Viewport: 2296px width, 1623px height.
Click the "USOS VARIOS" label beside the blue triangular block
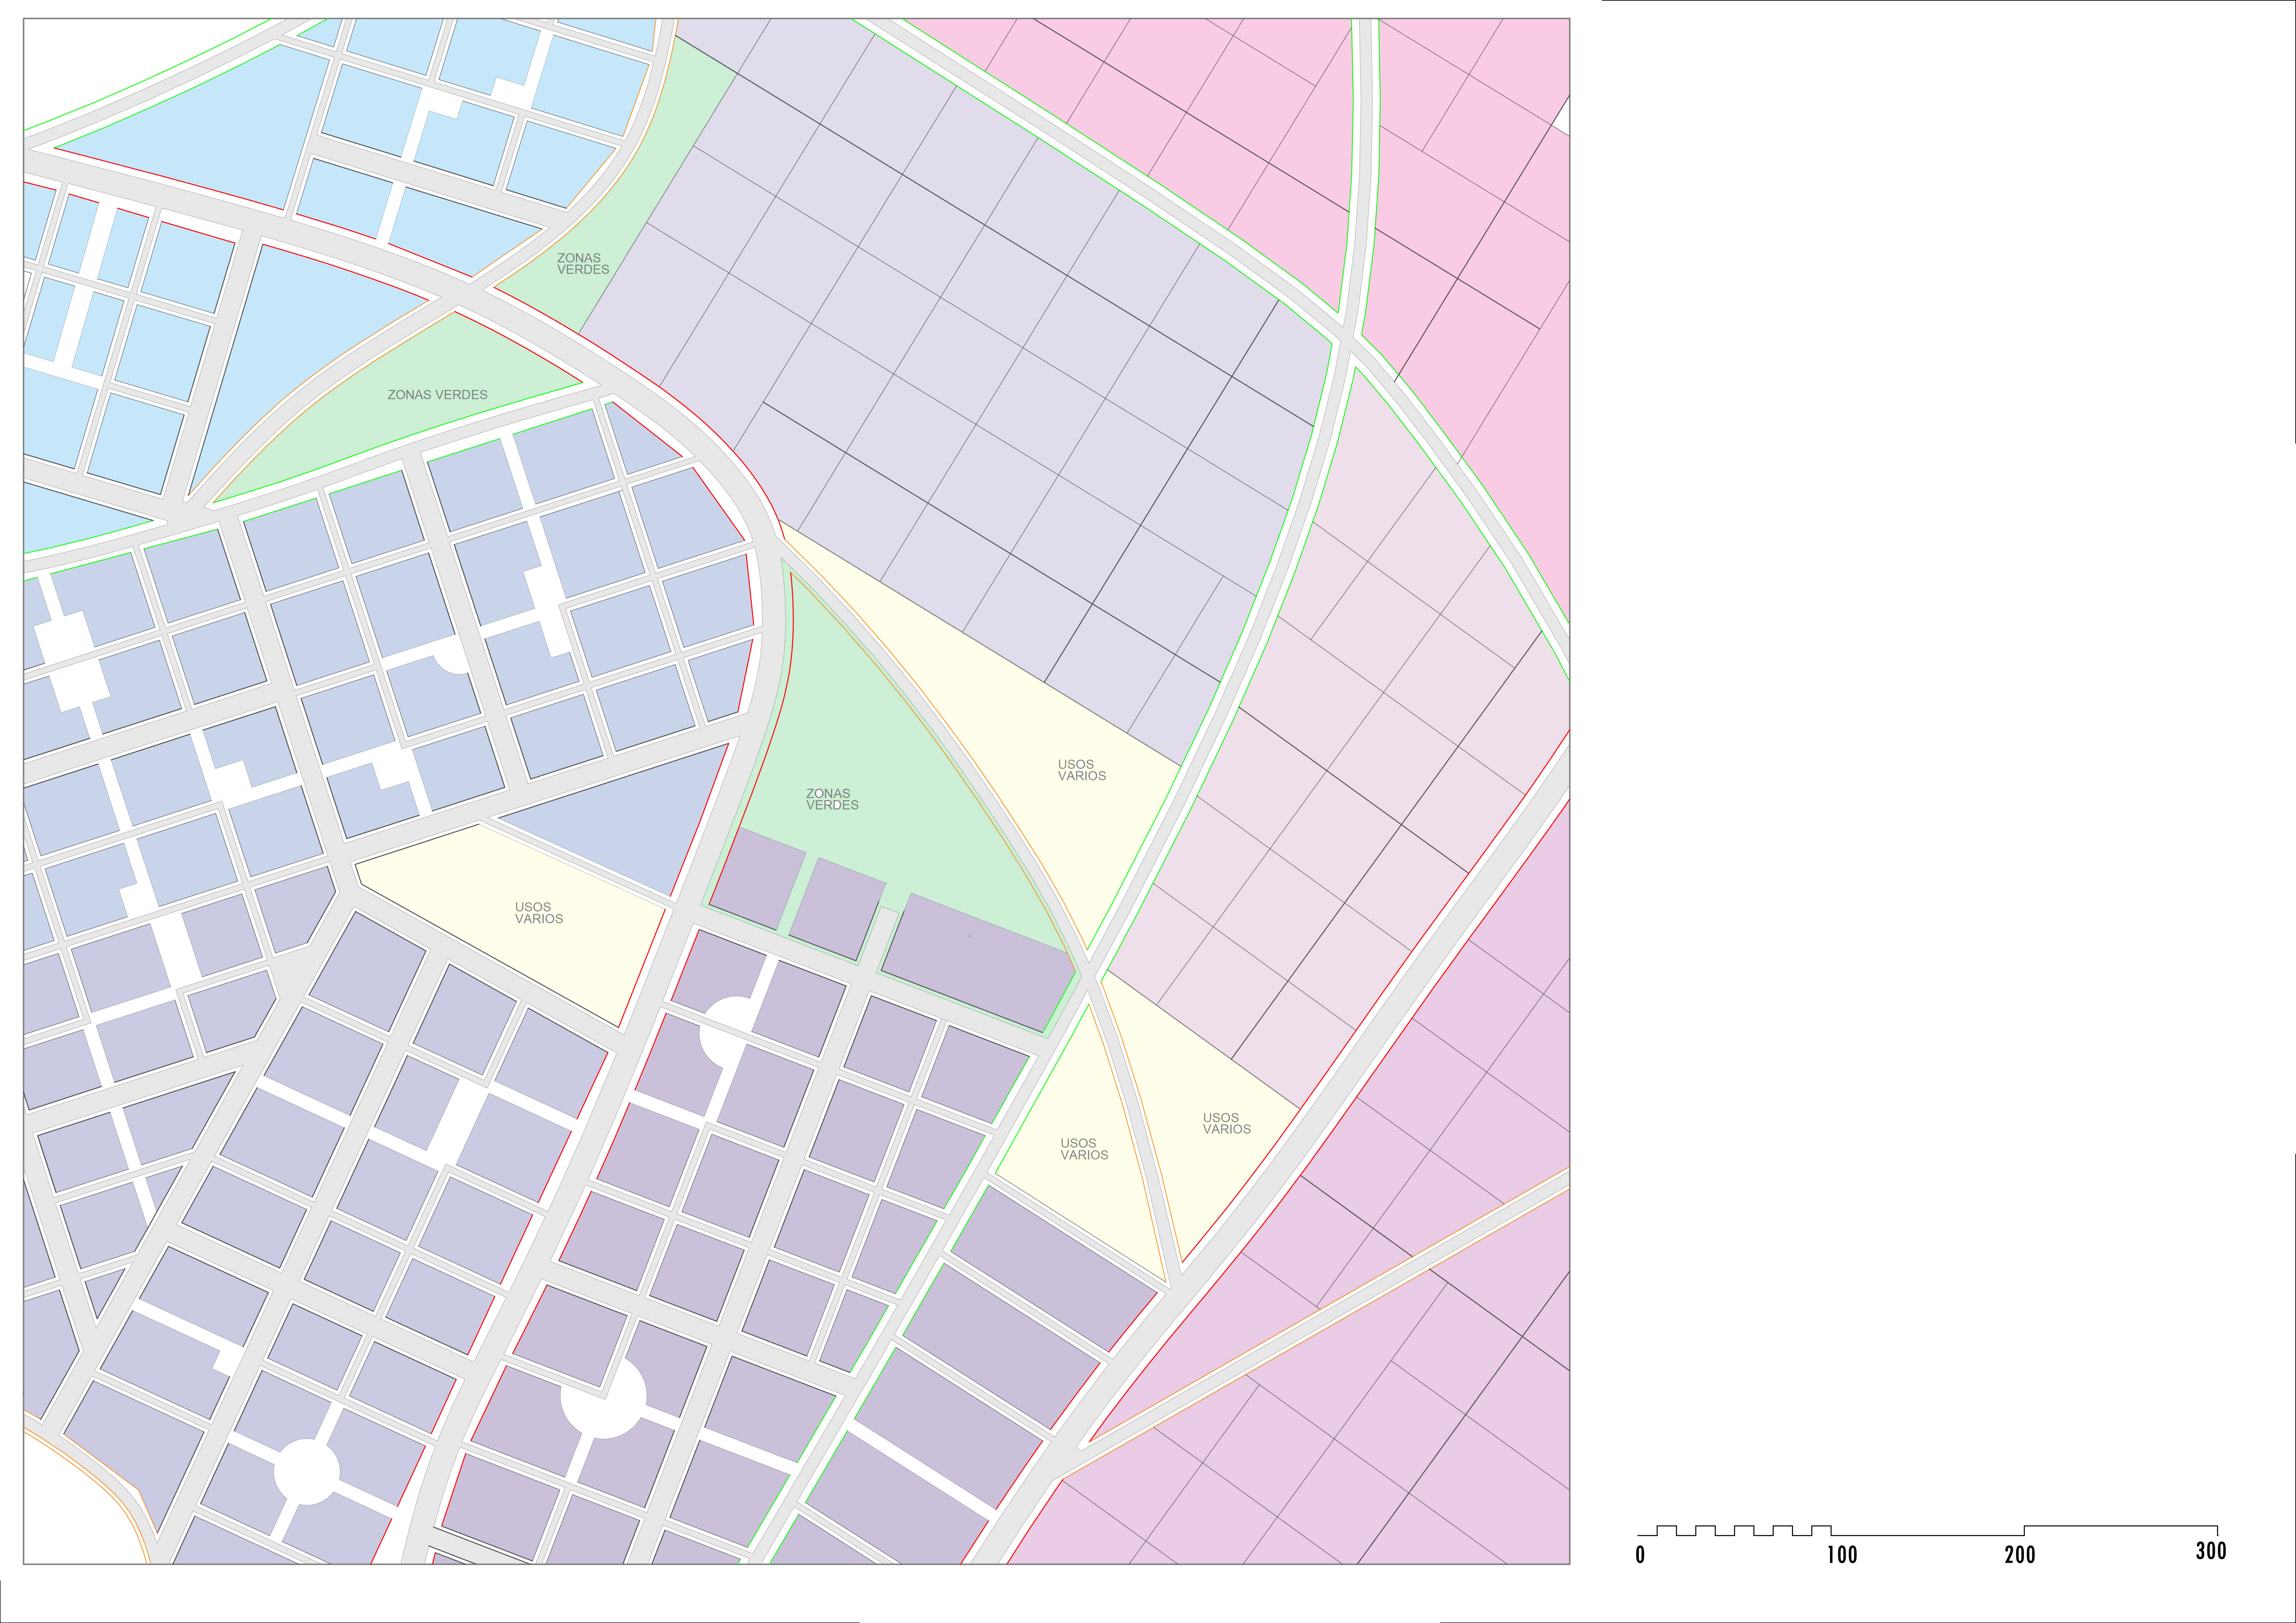539,913
